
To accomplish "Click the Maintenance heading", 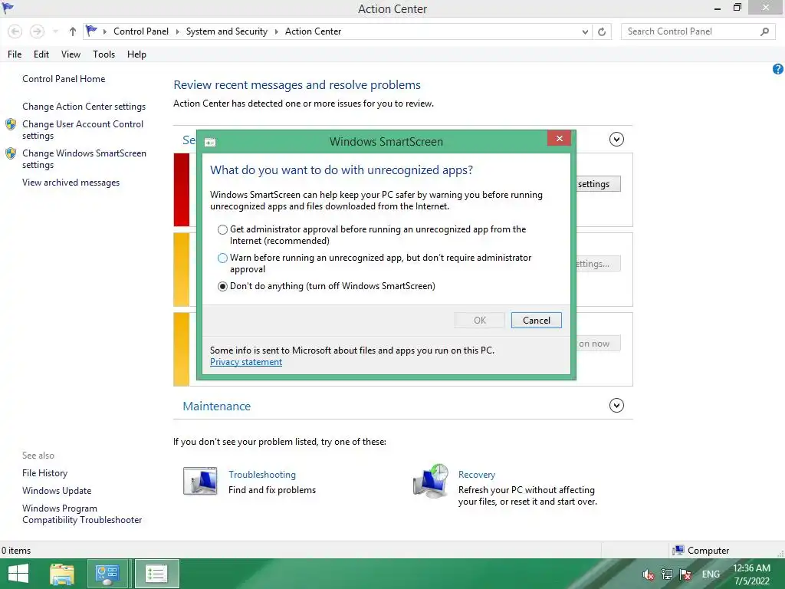I will [x=216, y=406].
